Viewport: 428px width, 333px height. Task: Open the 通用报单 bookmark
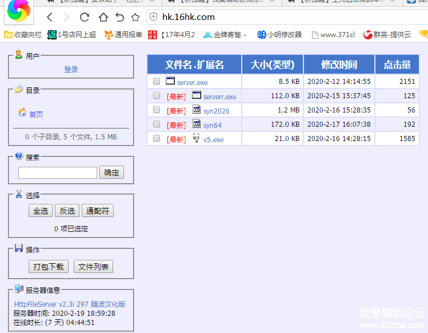123,35
